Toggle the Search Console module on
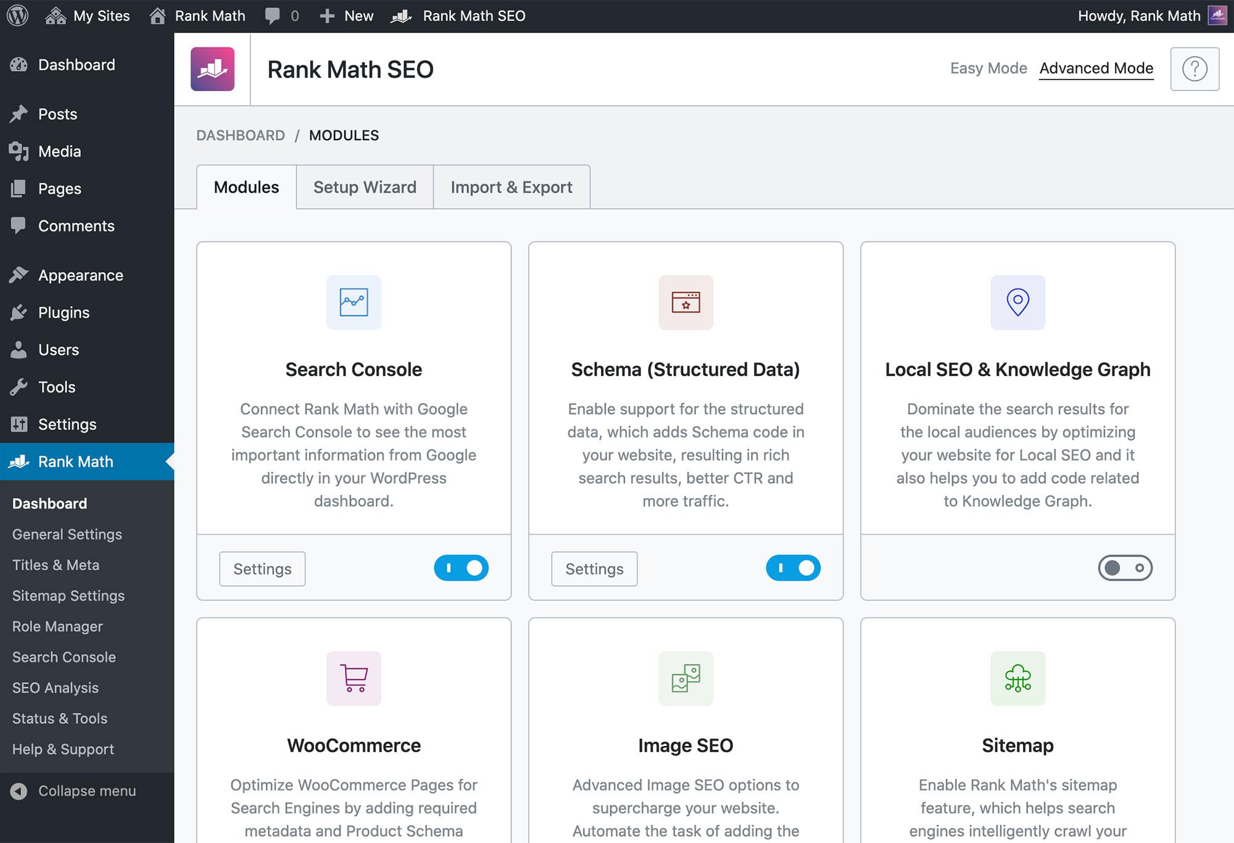This screenshot has height=843, width=1234. coord(462,567)
